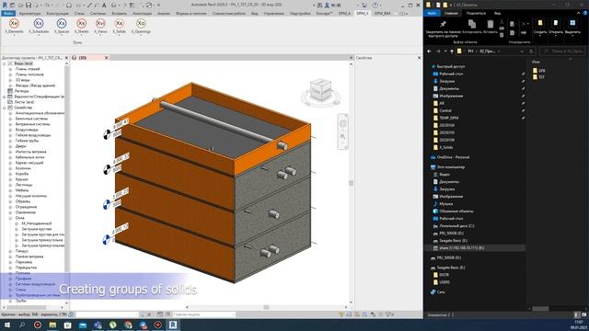
Task: Open address bar history dropdown in Explorer
Action: click(522, 51)
